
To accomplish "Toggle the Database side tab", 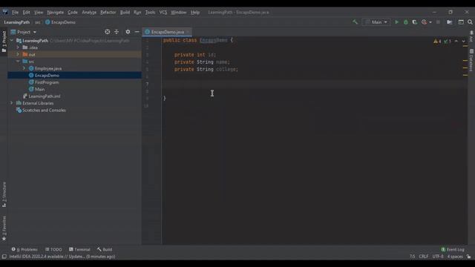I will [x=471, y=61].
